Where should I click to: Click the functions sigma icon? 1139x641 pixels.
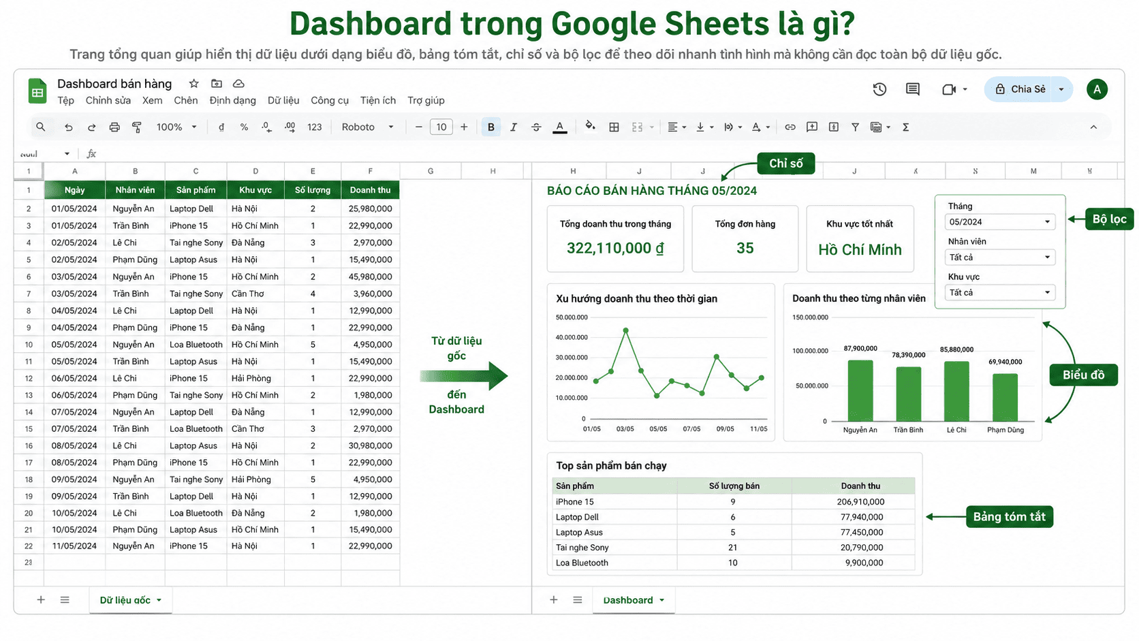905,127
